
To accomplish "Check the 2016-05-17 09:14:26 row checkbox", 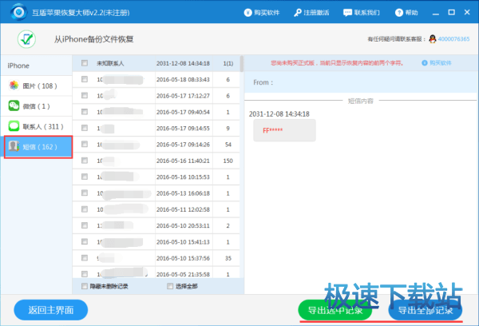I will pos(85,144).
